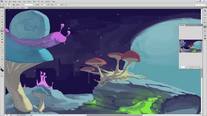The image size is (207, 116).
Task: Select the Type tool
Action: tap(2, 54)
